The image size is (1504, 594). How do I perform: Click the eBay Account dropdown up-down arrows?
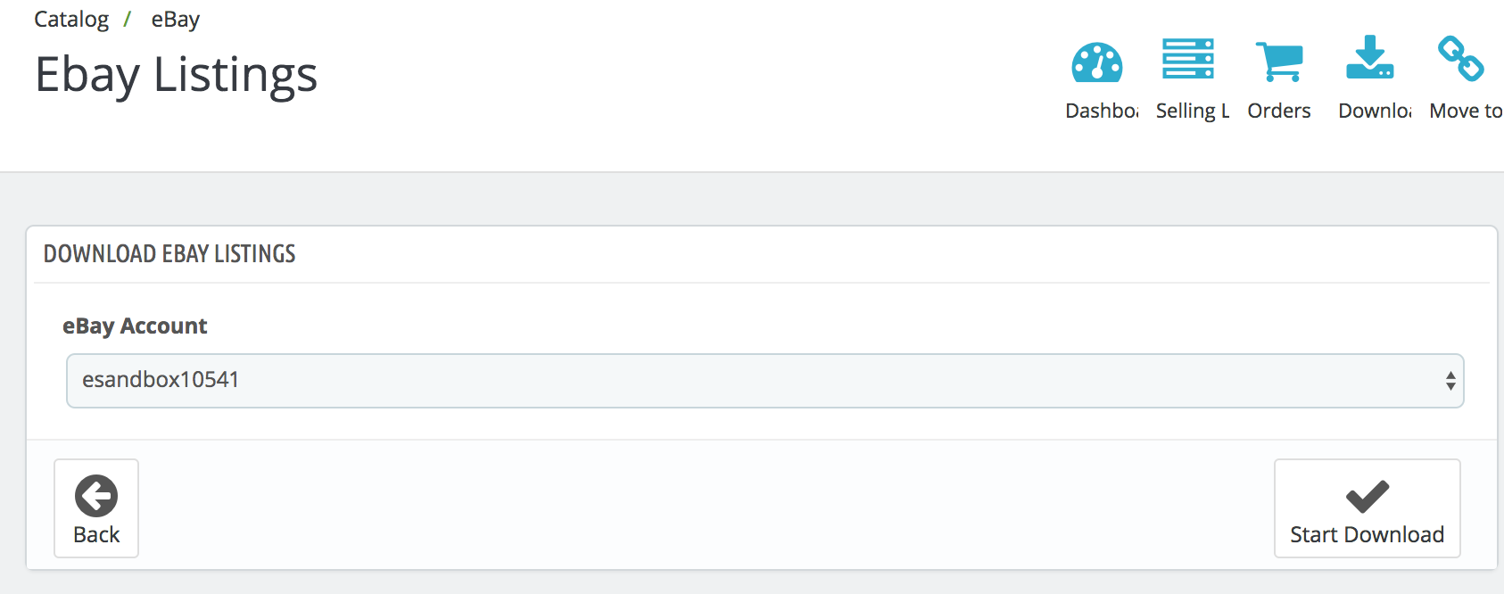1450,381
